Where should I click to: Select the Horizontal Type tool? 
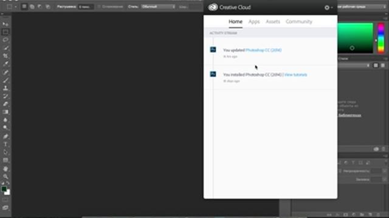5,144
